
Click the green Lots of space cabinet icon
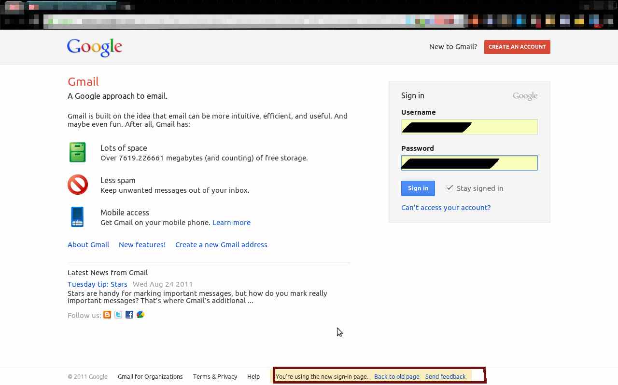tap(77, 152)
